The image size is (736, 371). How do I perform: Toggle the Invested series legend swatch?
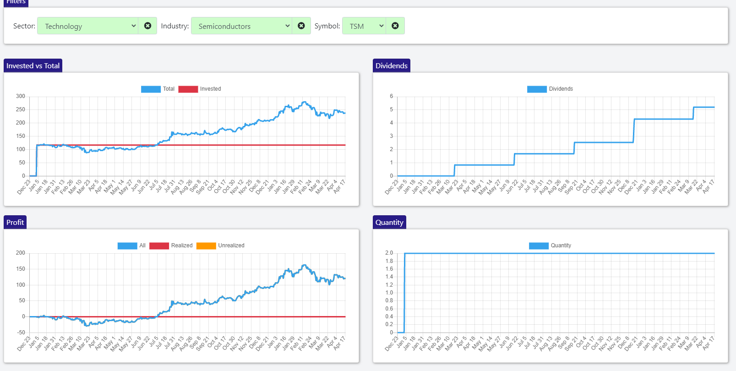tap(188, 89)
